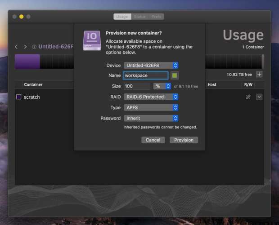Click the Container column header
The height and width of the screenshot is (225, 279).
coord(33,84)
